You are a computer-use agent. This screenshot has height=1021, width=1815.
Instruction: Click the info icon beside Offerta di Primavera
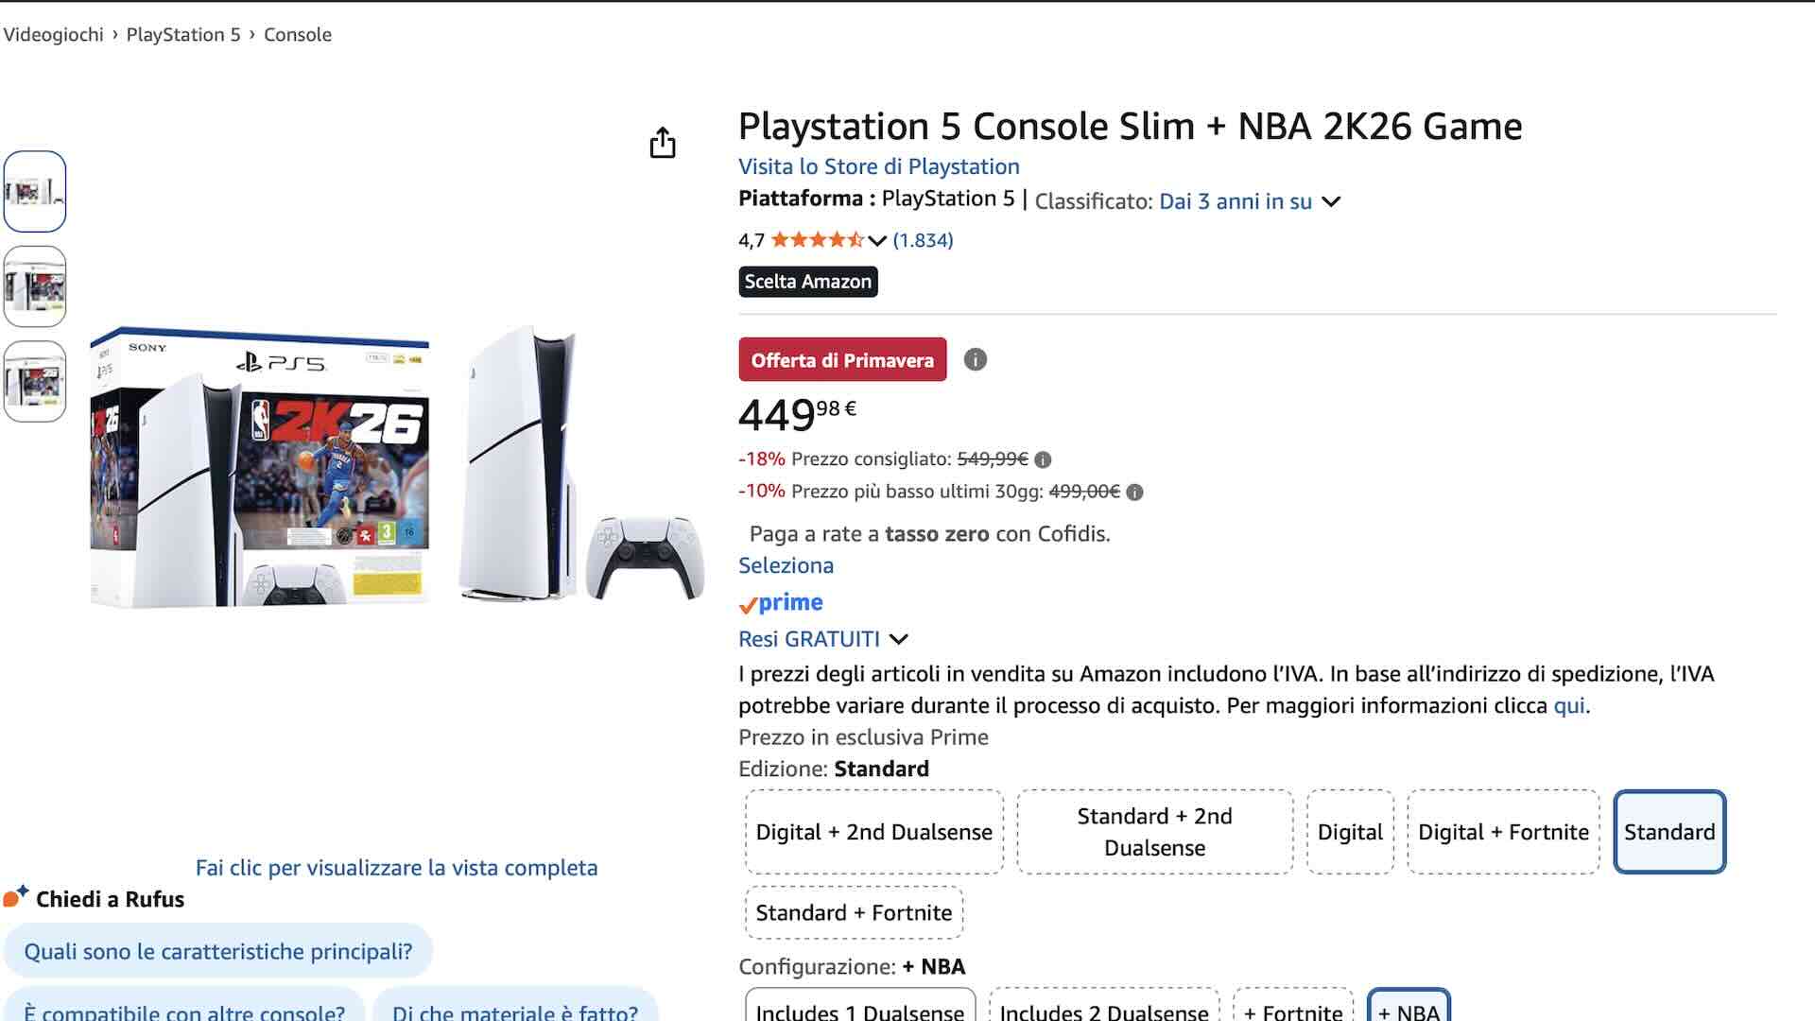tap(976, 359)
